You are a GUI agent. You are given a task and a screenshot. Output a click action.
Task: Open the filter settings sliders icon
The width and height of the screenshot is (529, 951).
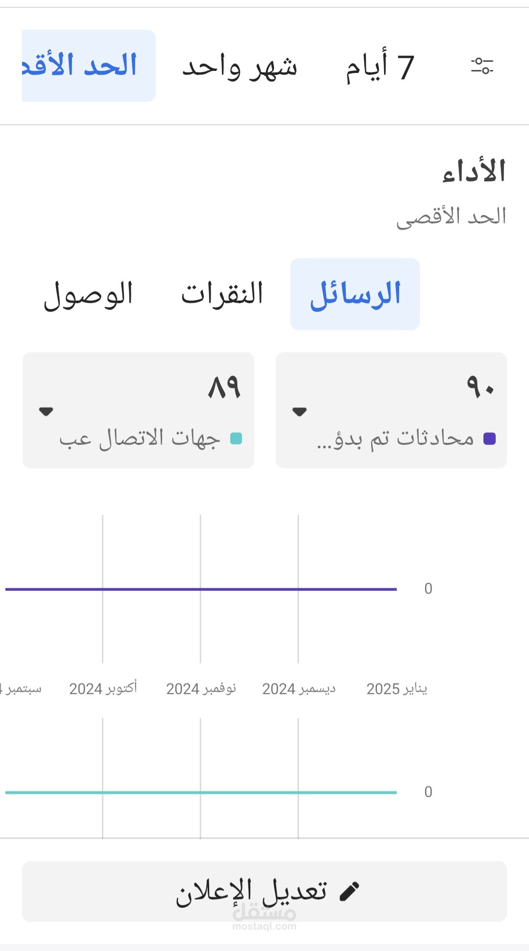482,66
